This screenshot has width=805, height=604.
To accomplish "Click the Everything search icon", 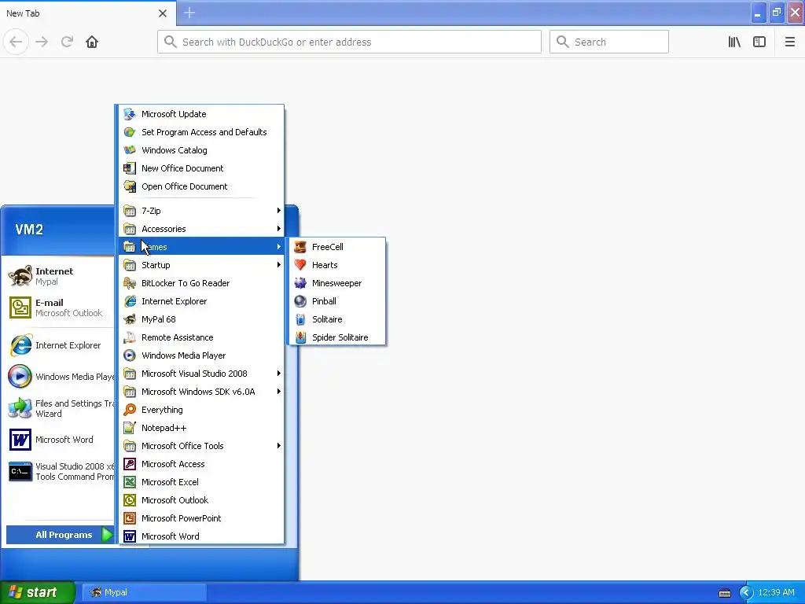I will click(x=130, y=409).
